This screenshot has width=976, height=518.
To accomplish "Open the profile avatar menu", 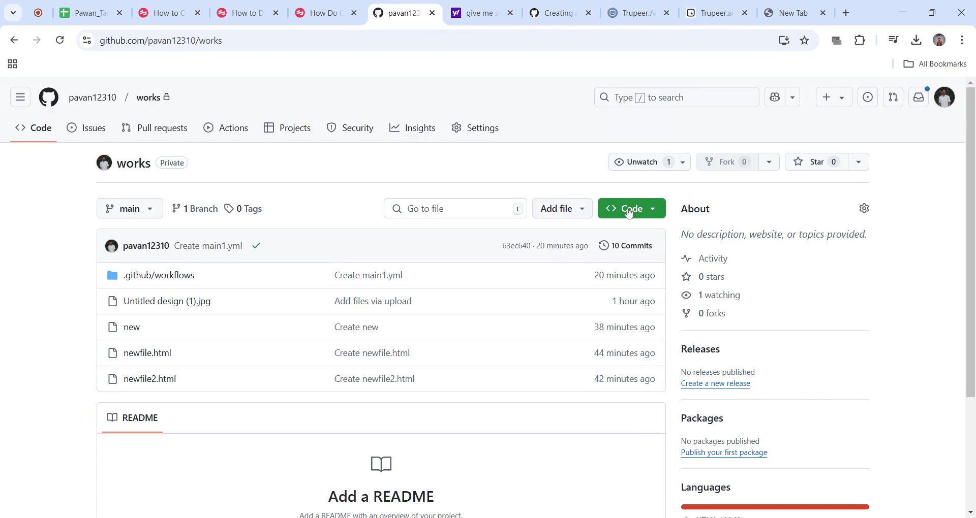I will click(944, 97).
